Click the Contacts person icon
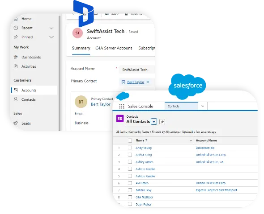This screenshot has height=214, width=264. (16, 99)
